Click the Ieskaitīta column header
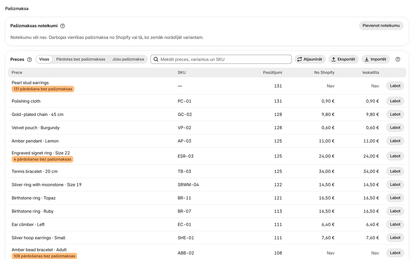The image size is (415, 259). 371,73
